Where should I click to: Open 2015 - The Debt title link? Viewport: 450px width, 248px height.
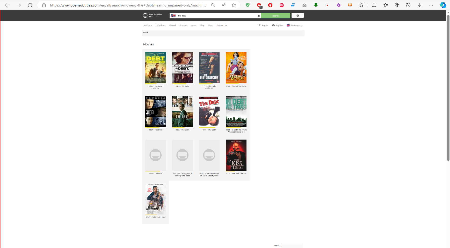click(x=183, y=130)
